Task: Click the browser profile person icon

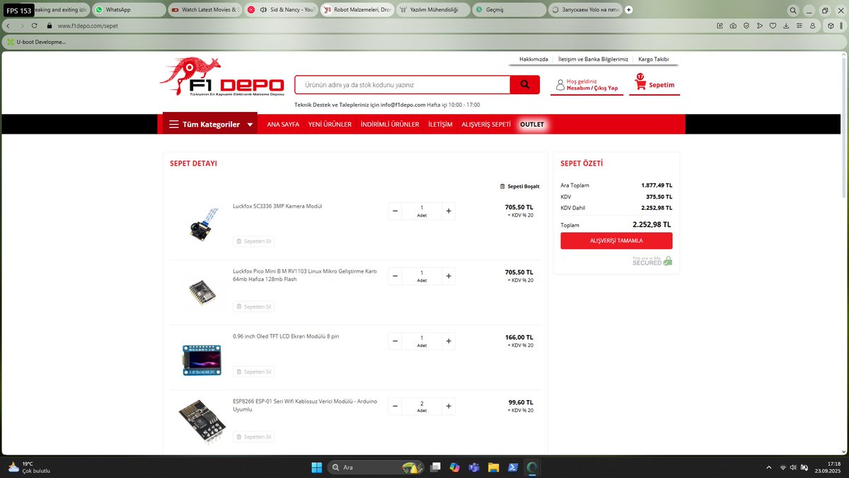Action: [x=813, y=25]
